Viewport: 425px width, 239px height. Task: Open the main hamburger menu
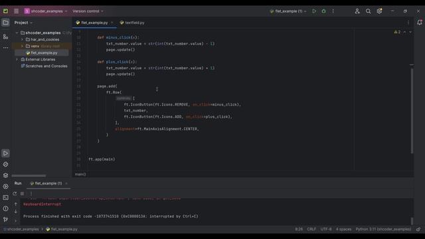pyautogui.click(x=16, y=11)
